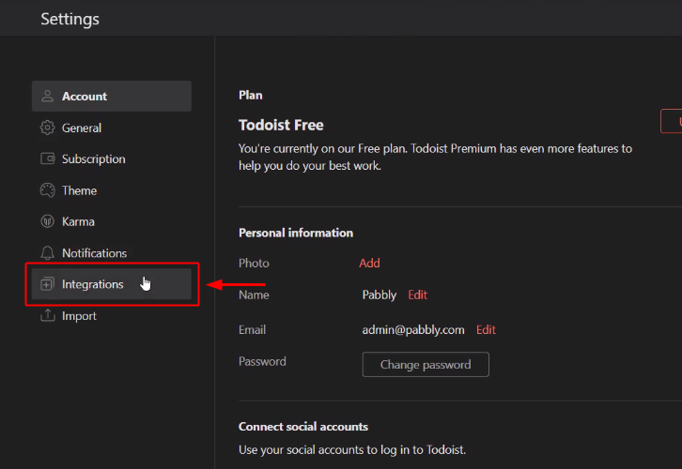This screenshot has height=469, width=682.
Task: Go to the Theme settings
Action: click(112, 190)
